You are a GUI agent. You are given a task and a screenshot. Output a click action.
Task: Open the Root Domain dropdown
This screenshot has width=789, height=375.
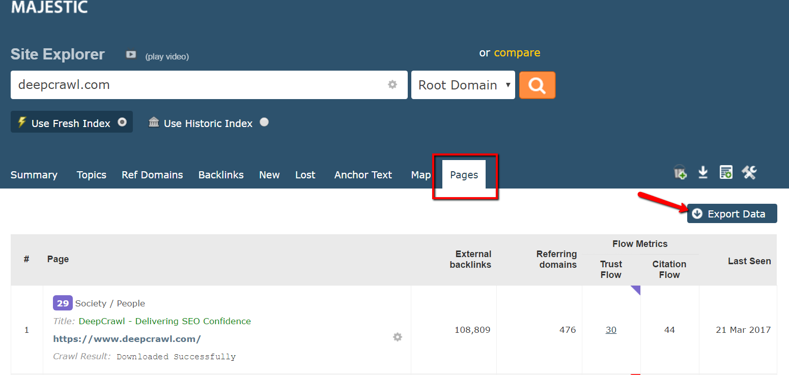pos(463,85)
